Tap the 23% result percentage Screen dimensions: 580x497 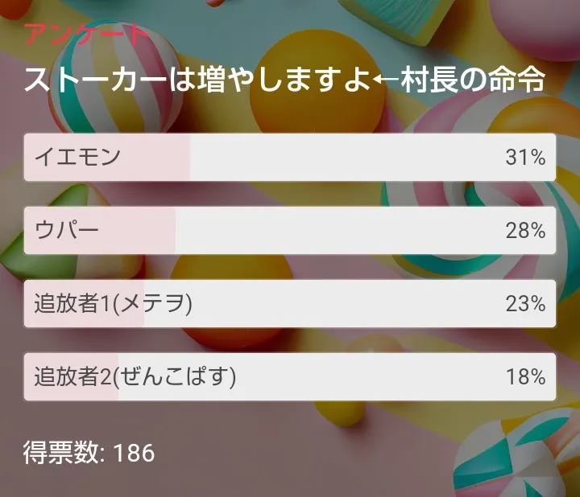coord(525,304)
